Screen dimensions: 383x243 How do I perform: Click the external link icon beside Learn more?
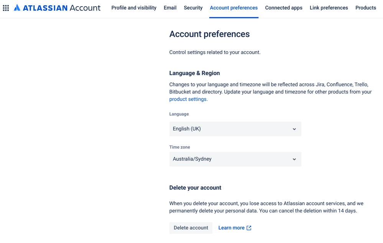(249, 228)
